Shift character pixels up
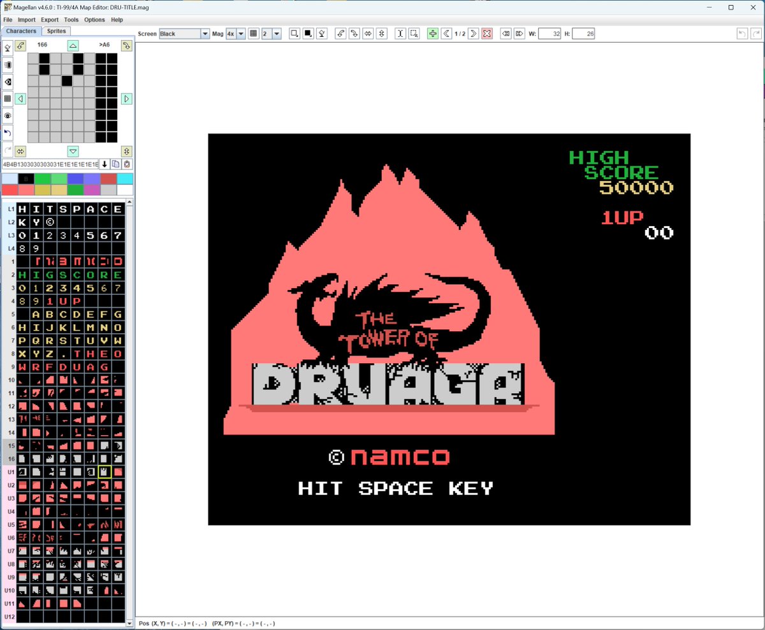765x630 pixels. (x=73, y=46)
